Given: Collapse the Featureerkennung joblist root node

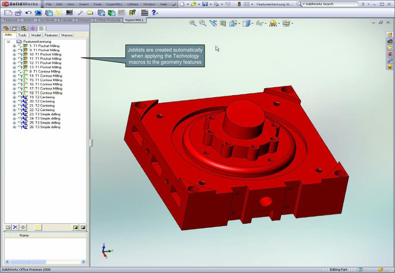Looking at the screenshot, I should (x=8, y=42).
